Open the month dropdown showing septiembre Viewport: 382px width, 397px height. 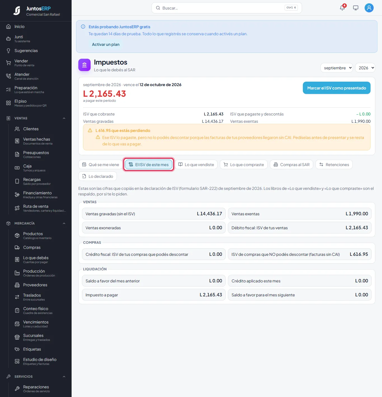[337, 68]
